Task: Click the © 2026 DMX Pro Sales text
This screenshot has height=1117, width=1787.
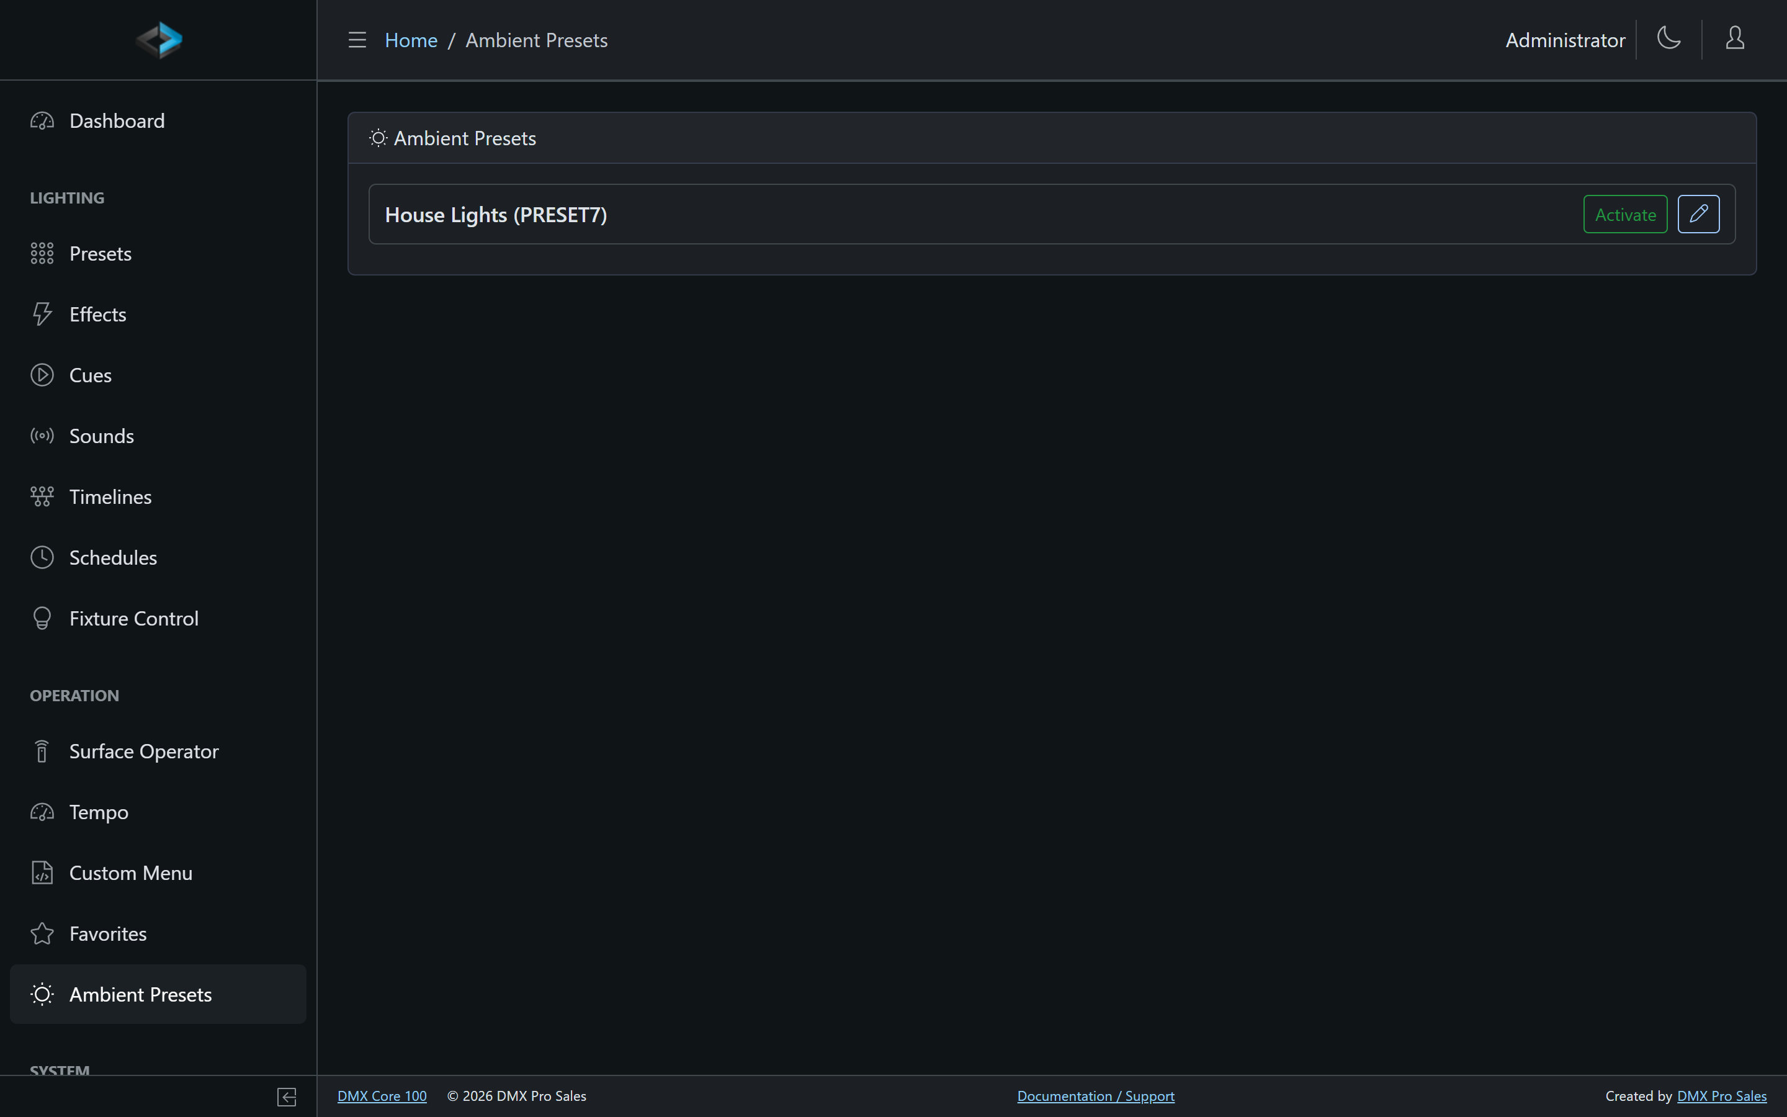Action: click(516, 1097)
